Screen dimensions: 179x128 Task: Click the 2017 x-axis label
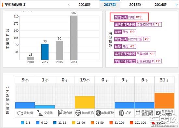coord(45,62)
